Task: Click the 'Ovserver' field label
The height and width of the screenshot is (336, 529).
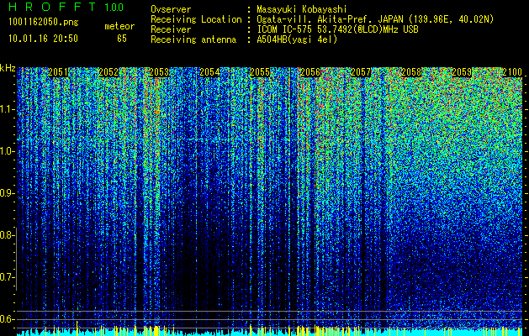Action: (x=171, y=9)
